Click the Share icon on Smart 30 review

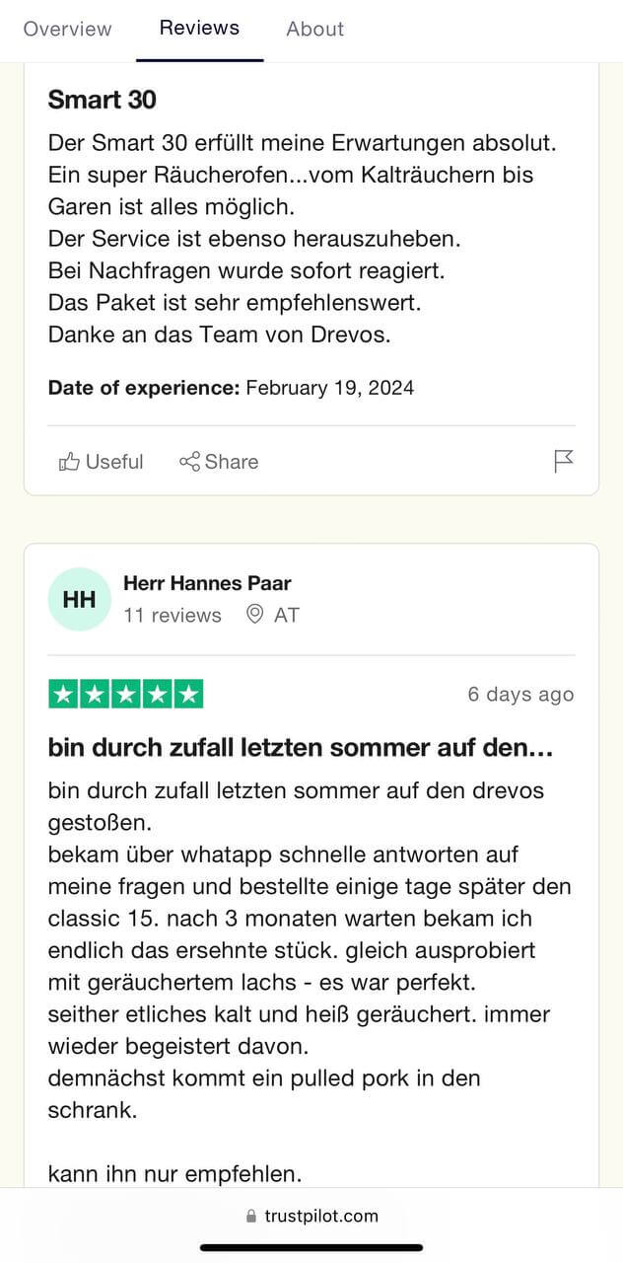point(189,461)
